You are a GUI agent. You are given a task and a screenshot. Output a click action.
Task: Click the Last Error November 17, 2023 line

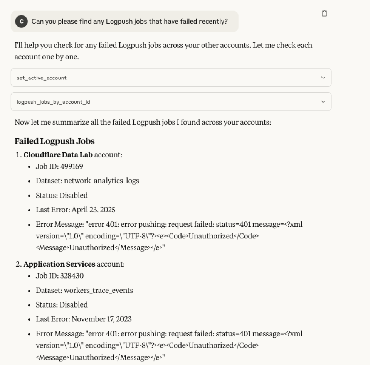[84, 319]
